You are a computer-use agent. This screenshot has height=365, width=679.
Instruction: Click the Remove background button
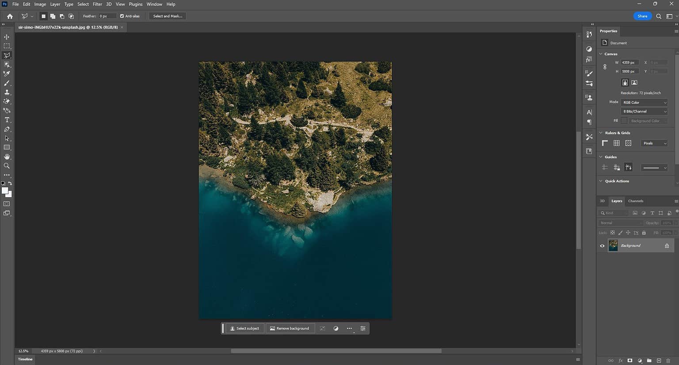(x=290, y=328)
